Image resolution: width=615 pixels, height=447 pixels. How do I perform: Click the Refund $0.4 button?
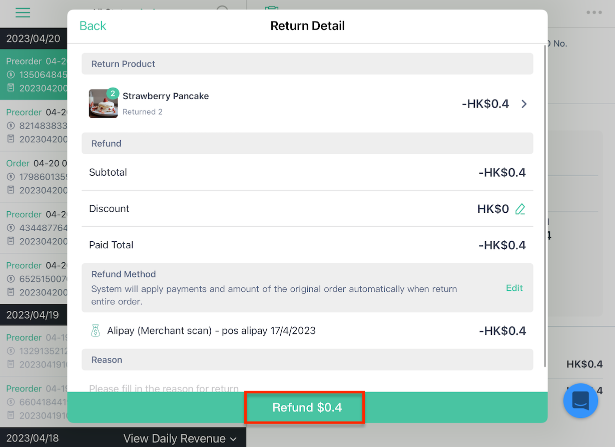coord(307,407)
